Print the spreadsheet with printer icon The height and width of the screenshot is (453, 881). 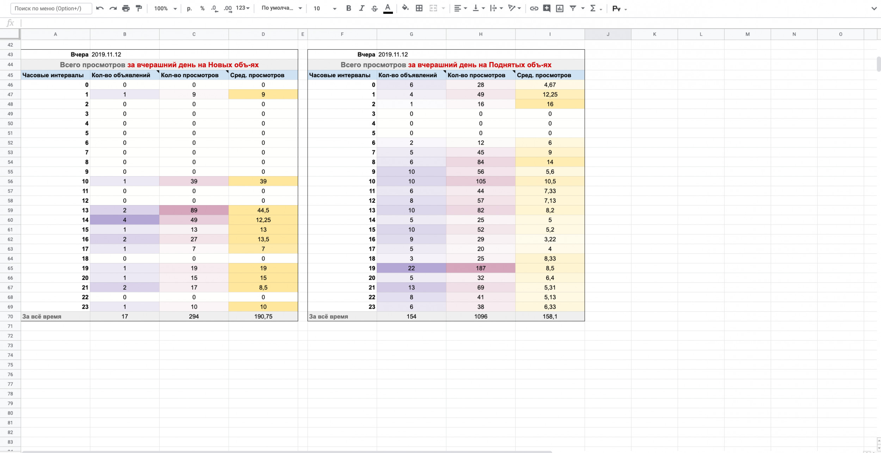[x=126, y=8]
